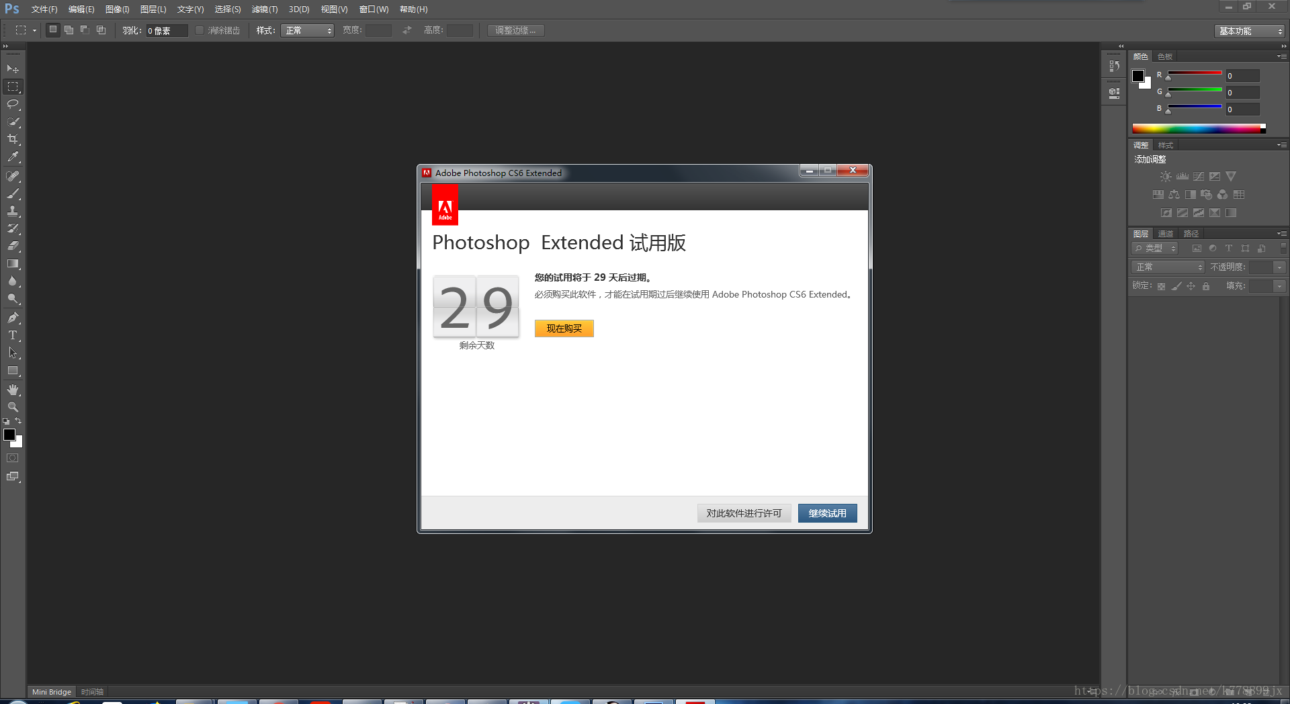
Task: Switch to the 色板 swatches tab
Action: click(1166, 56)
